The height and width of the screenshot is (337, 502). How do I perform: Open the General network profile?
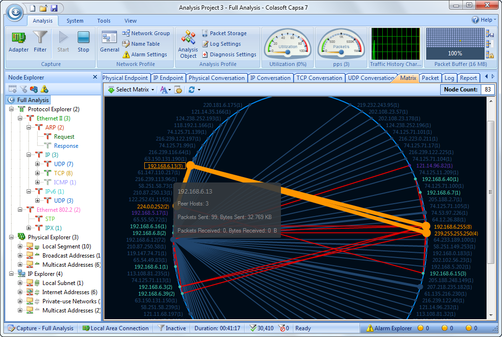click(x=110, y=42)
